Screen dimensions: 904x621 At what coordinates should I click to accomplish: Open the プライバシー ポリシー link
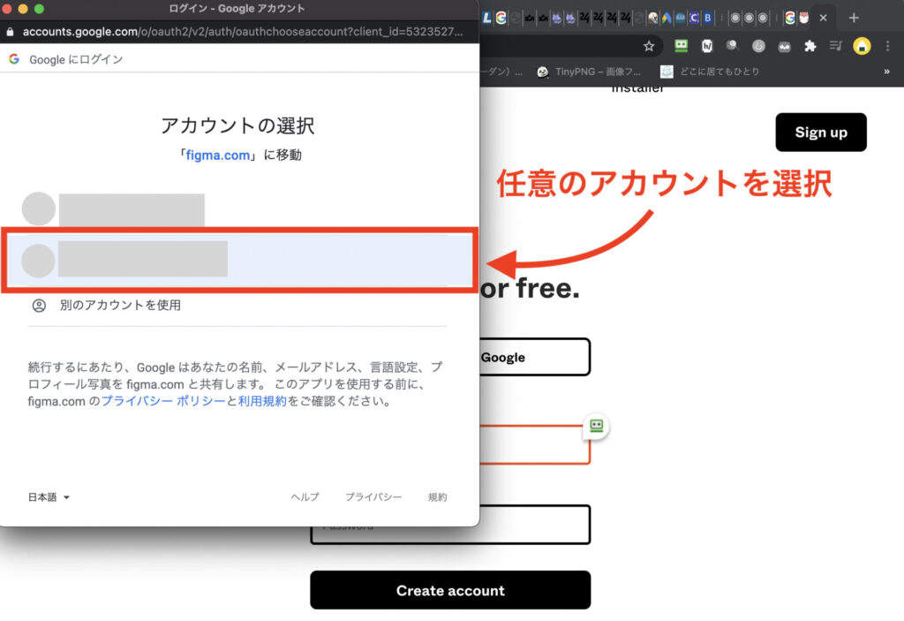tap(163, 401)
